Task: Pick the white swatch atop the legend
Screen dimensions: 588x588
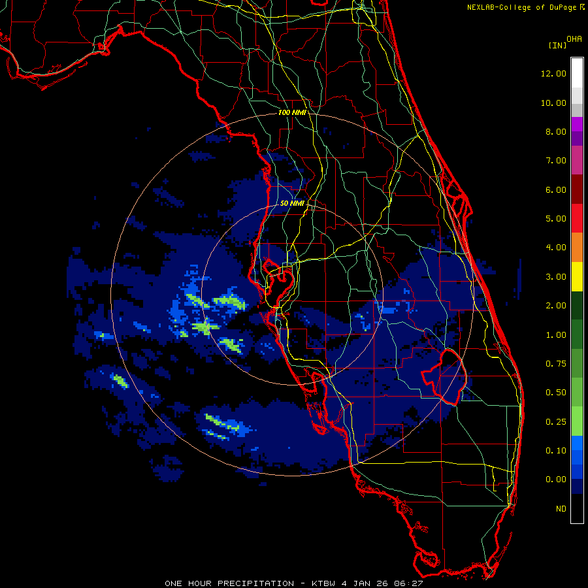Action: point(577,73)
